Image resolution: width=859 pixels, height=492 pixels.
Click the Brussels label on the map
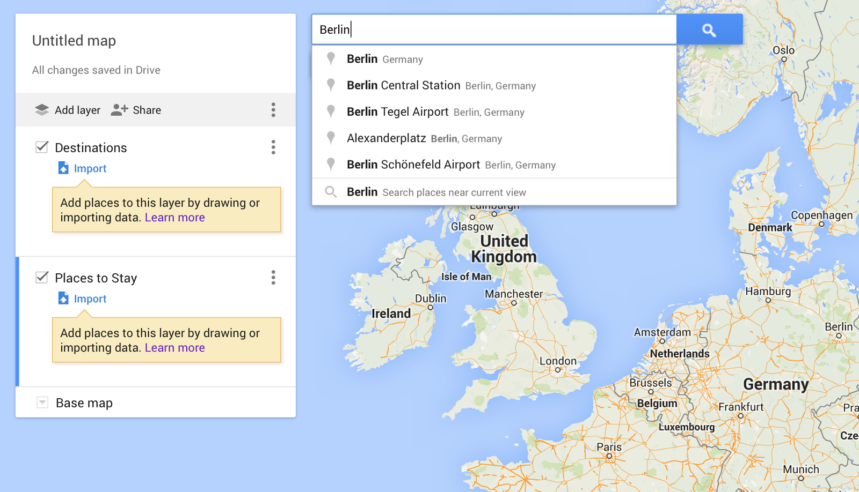651,383
